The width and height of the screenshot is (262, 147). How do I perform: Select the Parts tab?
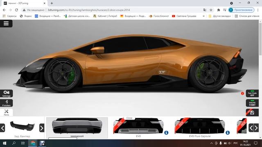[7, 113]
